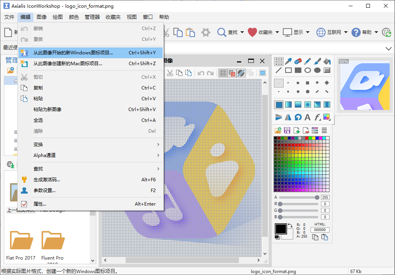Select the red and blue eraser tool
The width and height of the screenshot is (395, 275).
[298, 61]
